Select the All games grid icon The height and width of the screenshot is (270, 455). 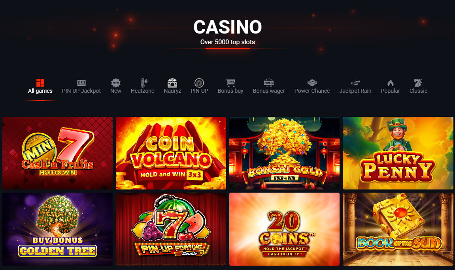pyautogui.click(x=40, y=83)
